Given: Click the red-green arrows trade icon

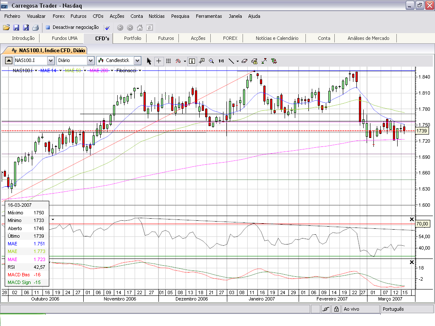Looking at the screenshot, I should pos(264,61).
